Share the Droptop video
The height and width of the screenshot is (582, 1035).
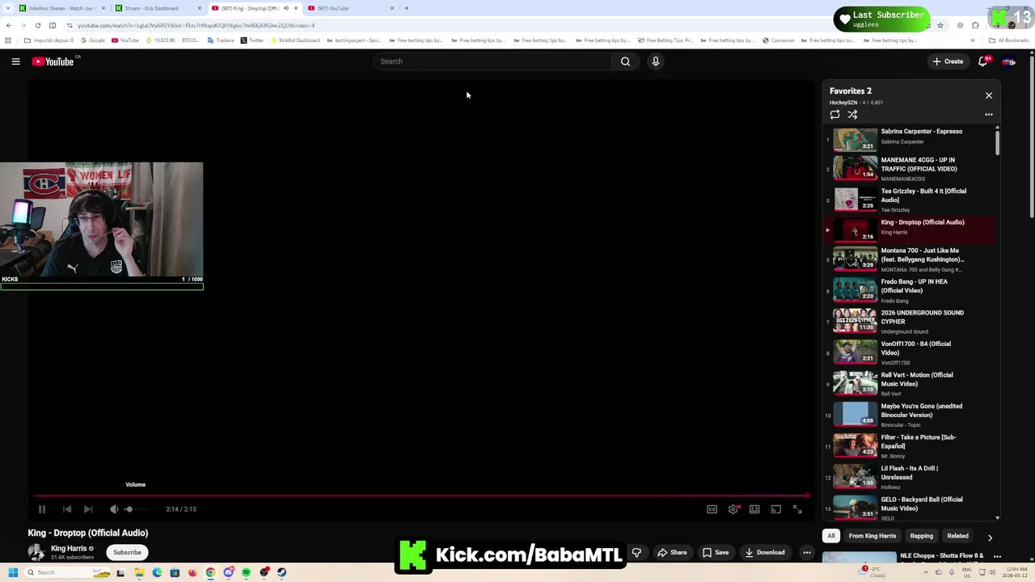671,553
